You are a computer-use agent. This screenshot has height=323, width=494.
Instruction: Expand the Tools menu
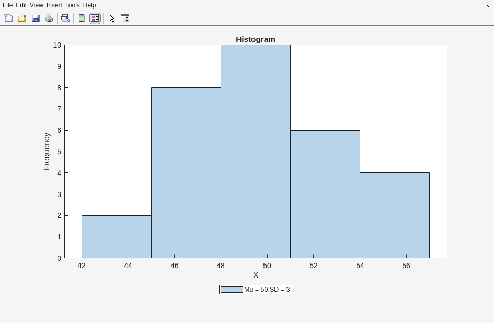tap(72, 5)
